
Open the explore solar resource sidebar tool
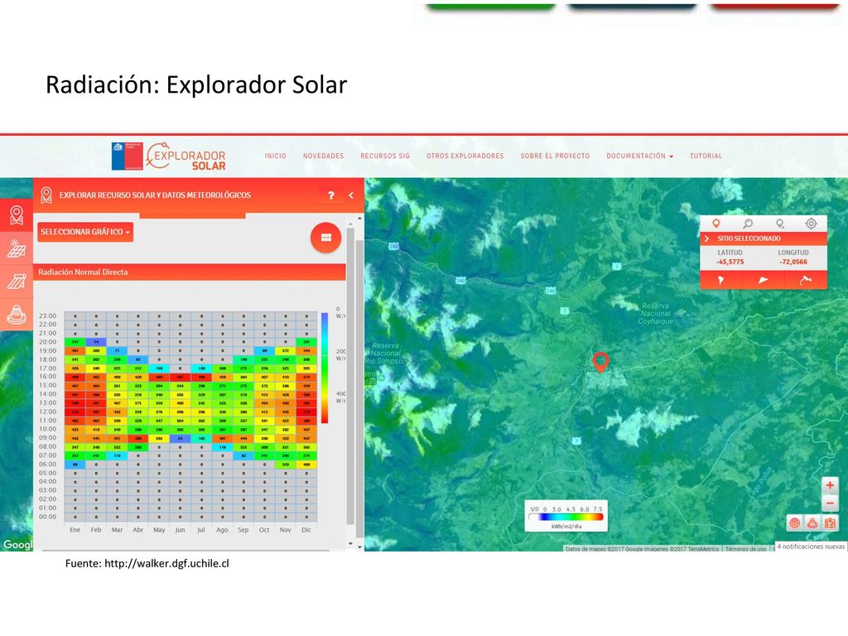[17, 215]
